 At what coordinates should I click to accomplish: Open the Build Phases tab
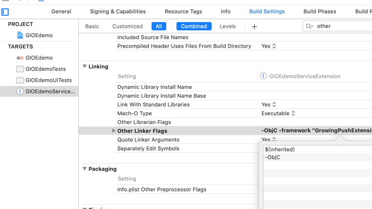click(x=320, y=11)
